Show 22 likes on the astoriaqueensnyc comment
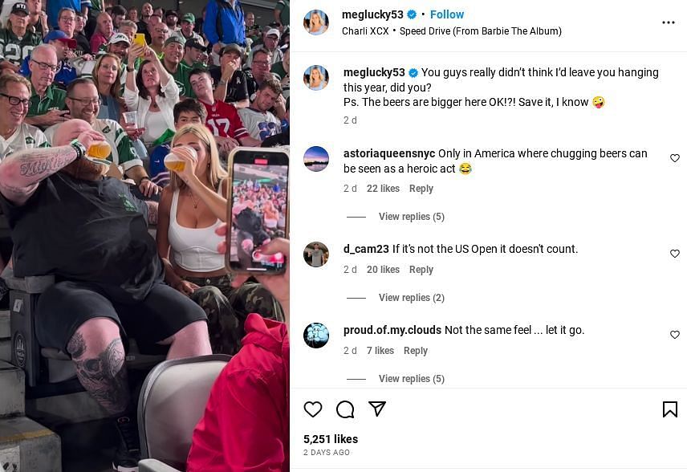The height and width of the screenshot is (472, 687). 383,189
